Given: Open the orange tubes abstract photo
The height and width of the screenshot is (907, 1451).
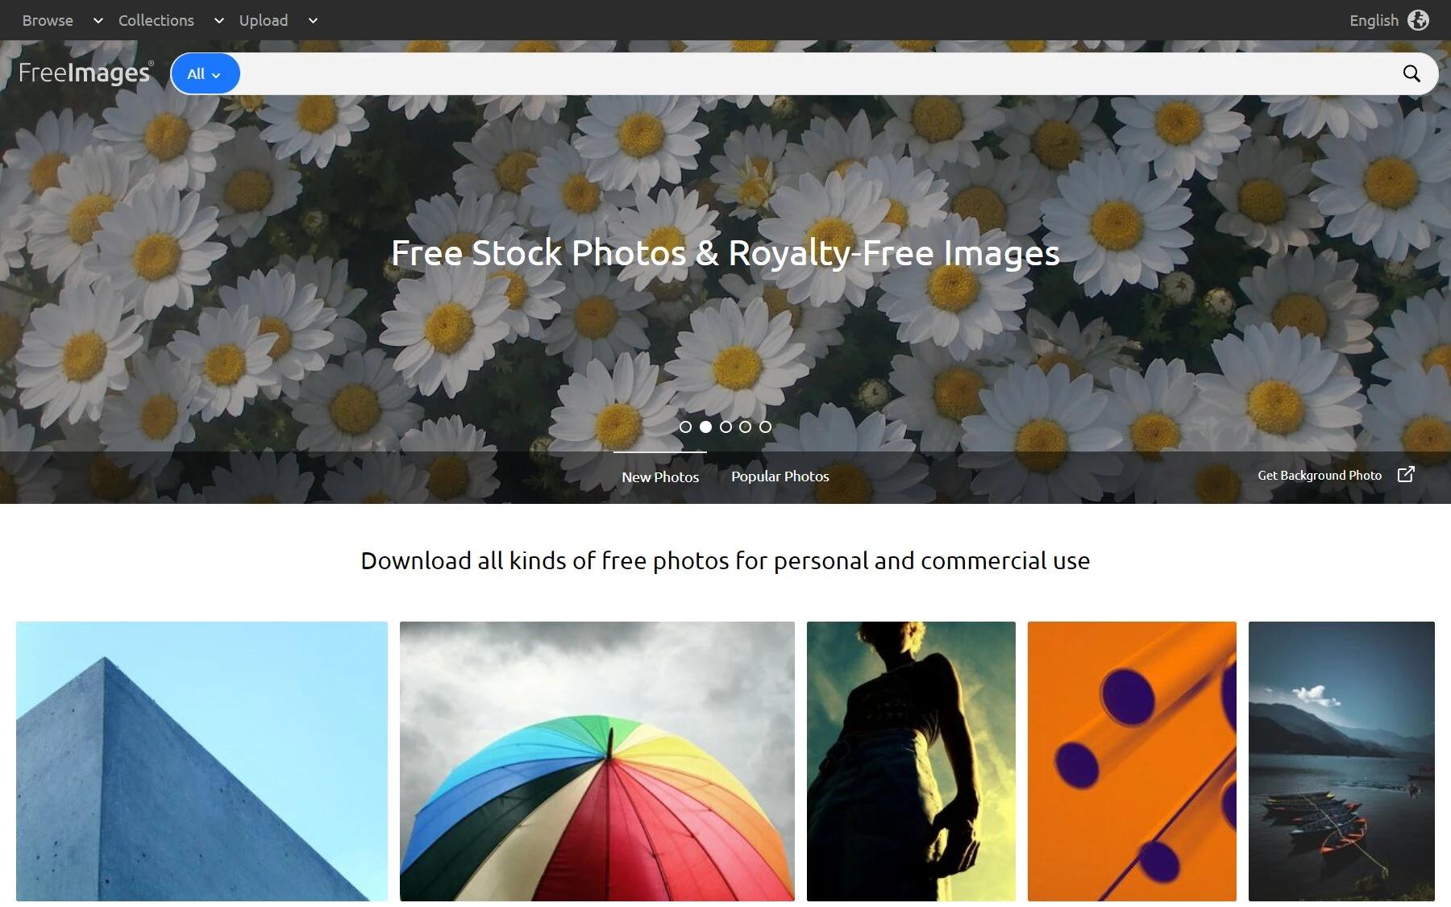Looking at the screenshot, I should point(1132,761).
